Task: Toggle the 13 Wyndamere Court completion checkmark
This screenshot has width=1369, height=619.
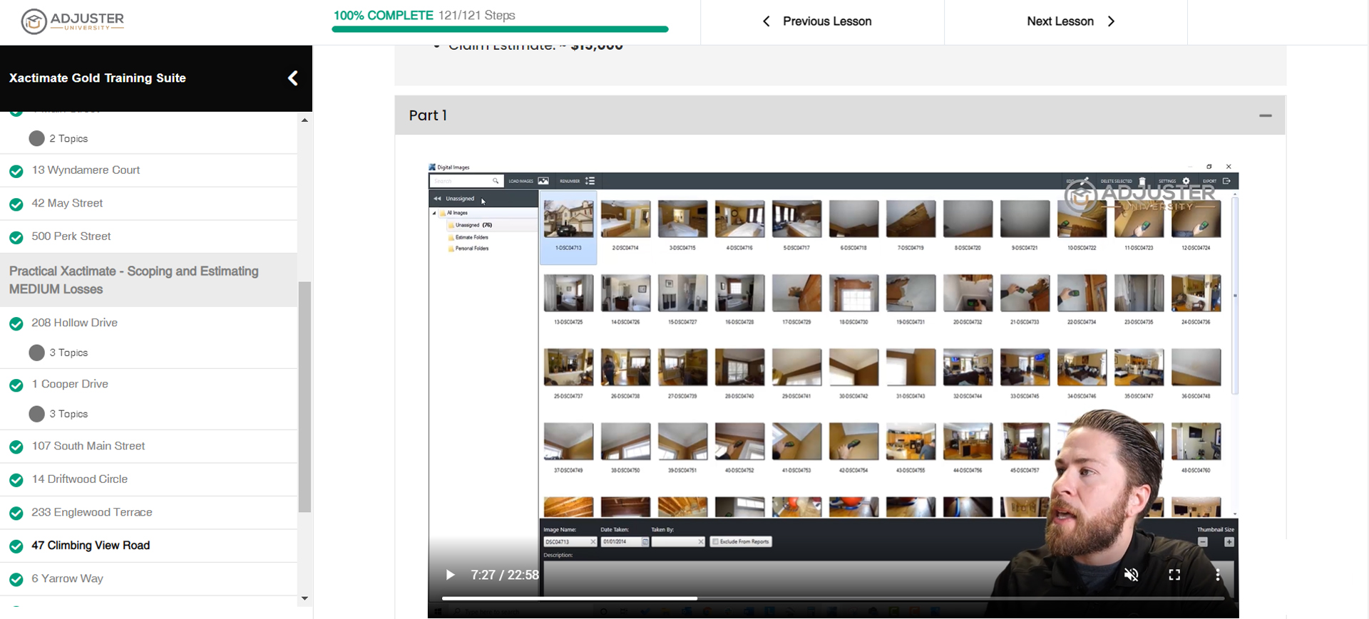Action: (16, 171)
